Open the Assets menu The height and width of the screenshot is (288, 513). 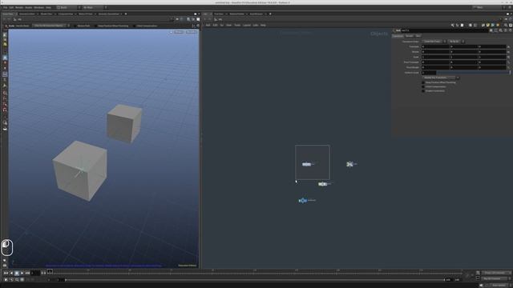pos(29,7)
